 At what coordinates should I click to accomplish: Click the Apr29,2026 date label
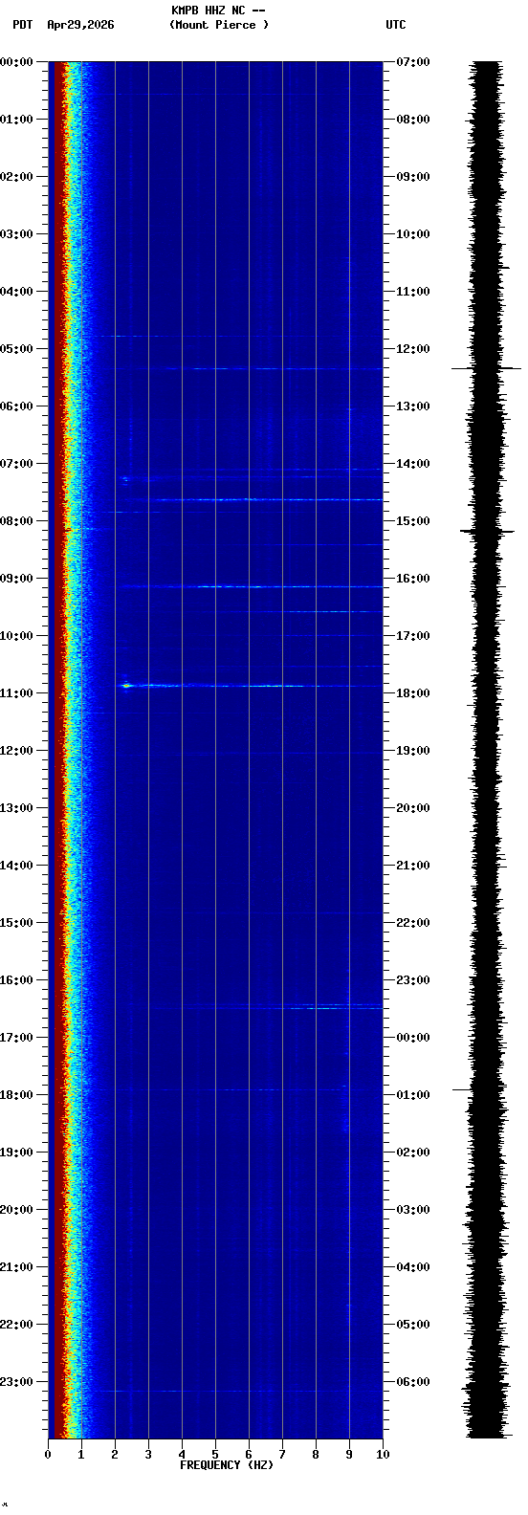tap(80, 25)
